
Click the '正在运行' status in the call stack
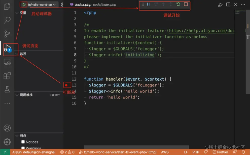pyautogui.click(x=54, y=95)
